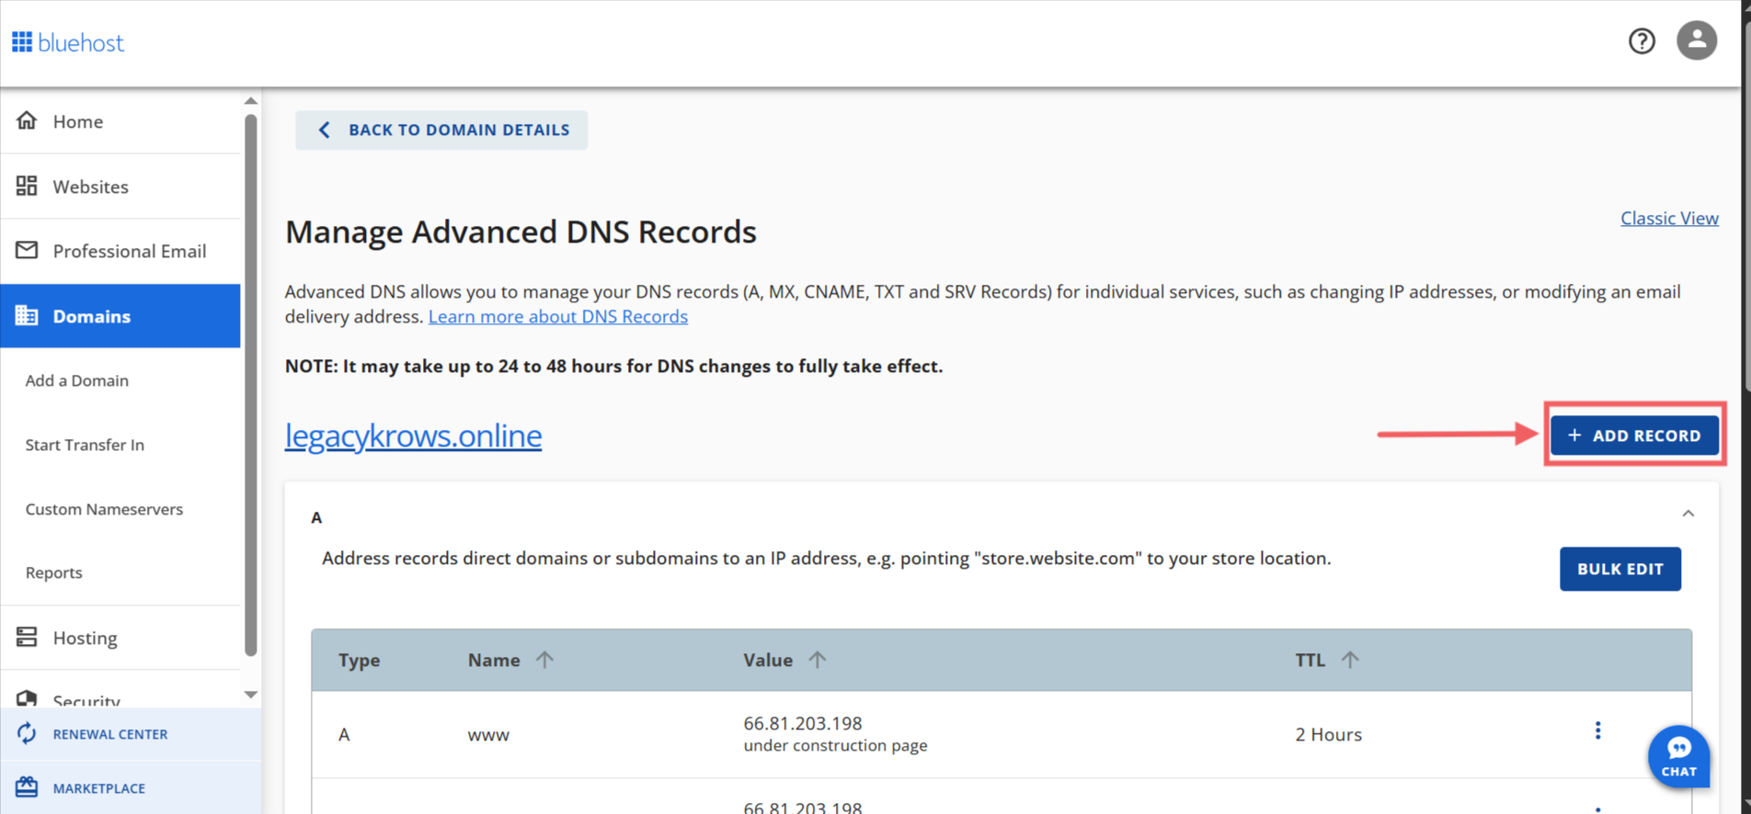The height and width of the screenshot is (814, 1751).
Task: Click sidebar scroll down arrow
Action: point(251,695)
